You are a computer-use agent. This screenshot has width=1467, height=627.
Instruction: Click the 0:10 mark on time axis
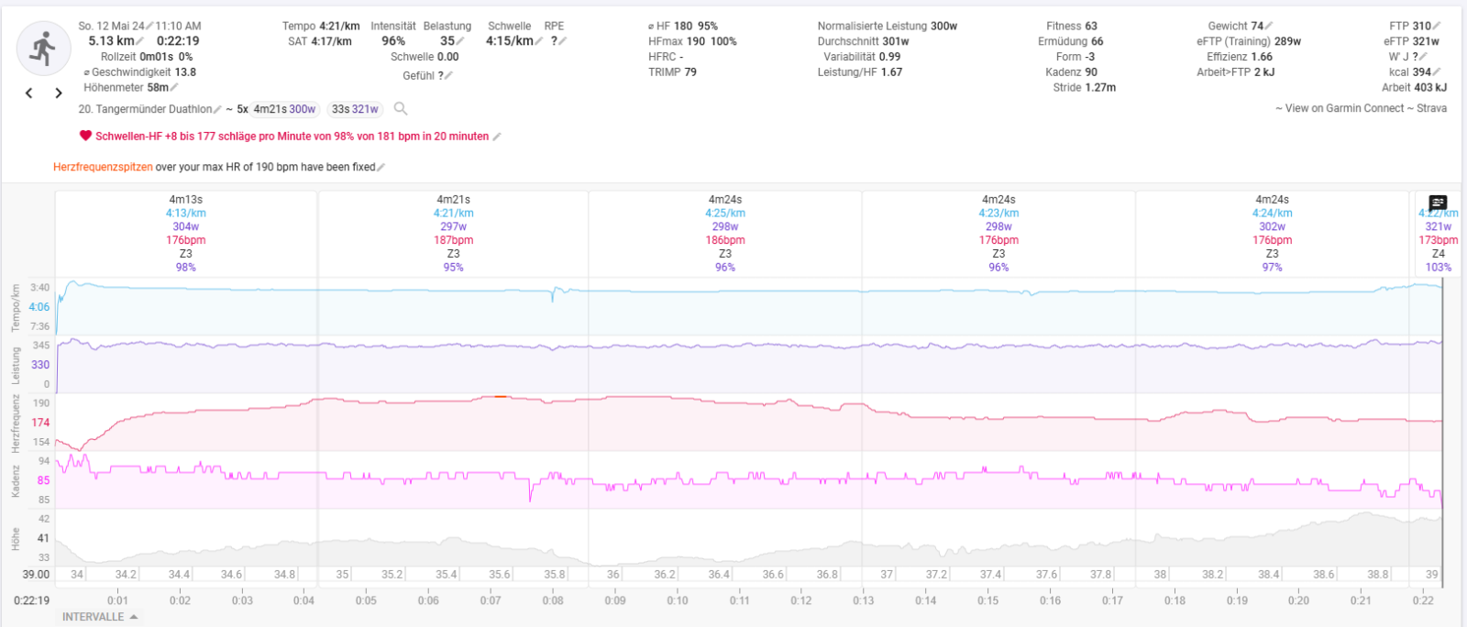[x=678, y=600]
